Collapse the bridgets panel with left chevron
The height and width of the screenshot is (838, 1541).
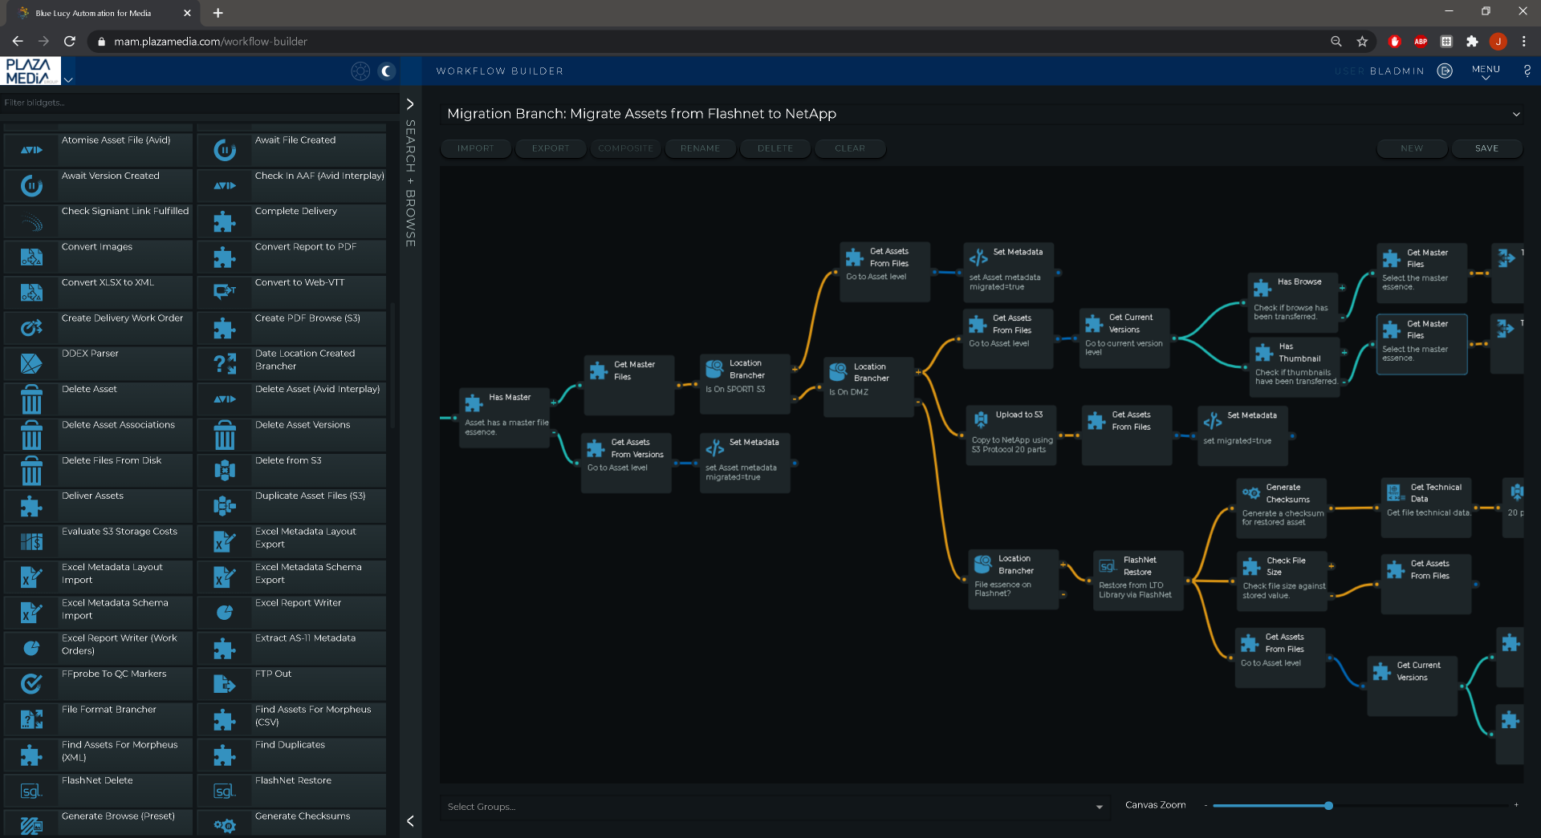410,820
